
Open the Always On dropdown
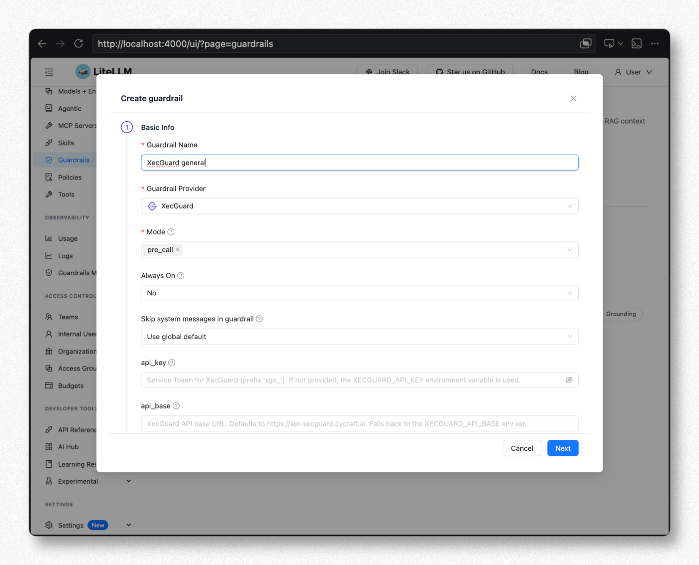(359, 293)
